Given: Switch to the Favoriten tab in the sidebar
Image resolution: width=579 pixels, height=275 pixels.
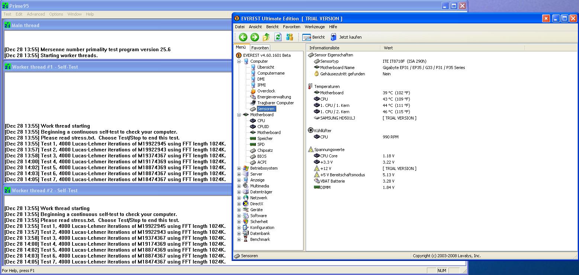Looking at the screenshot, I should click(260, 48).
